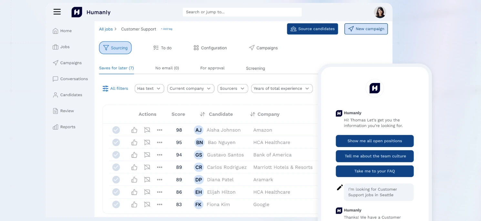The width and height of the screenshot is (481, 221).
Task: Select the Sourcing tab
Action: tap(115, 48)
